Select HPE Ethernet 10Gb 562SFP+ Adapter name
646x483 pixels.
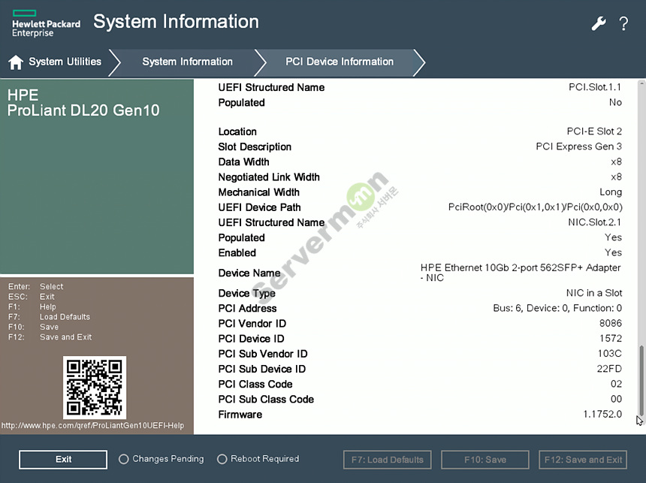(521, 273)
